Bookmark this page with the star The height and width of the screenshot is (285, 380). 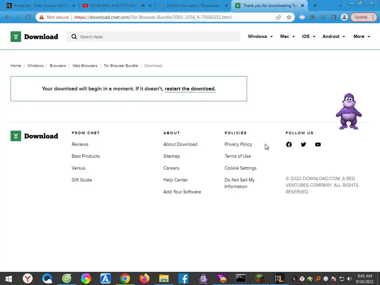[x=289, y=17]
